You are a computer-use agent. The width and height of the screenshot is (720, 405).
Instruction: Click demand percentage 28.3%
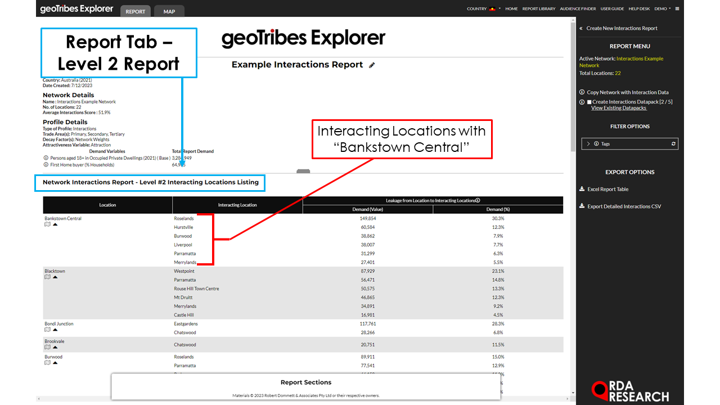point(498,324)
